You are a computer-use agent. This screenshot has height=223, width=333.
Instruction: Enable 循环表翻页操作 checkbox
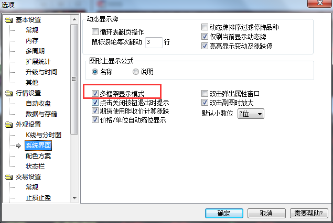pyautogui.click(x=95, y=32)
